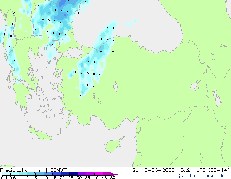231x179 pixels.
Task: Click the '18..21 UTC' time text
Action: click(x=191, y=170)
